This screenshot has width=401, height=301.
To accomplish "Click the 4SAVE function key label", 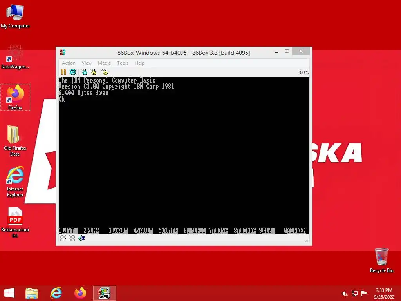I will point(143,230).
